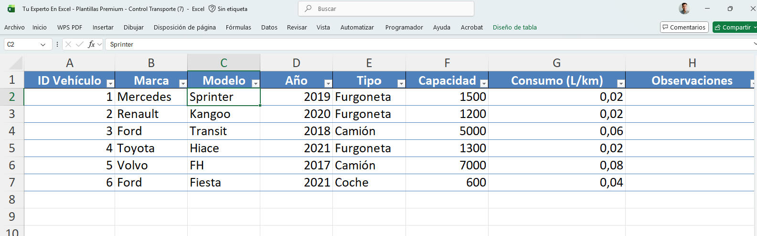Click the Comentarios button
757x236 pixels.
(x=684, y=27)
